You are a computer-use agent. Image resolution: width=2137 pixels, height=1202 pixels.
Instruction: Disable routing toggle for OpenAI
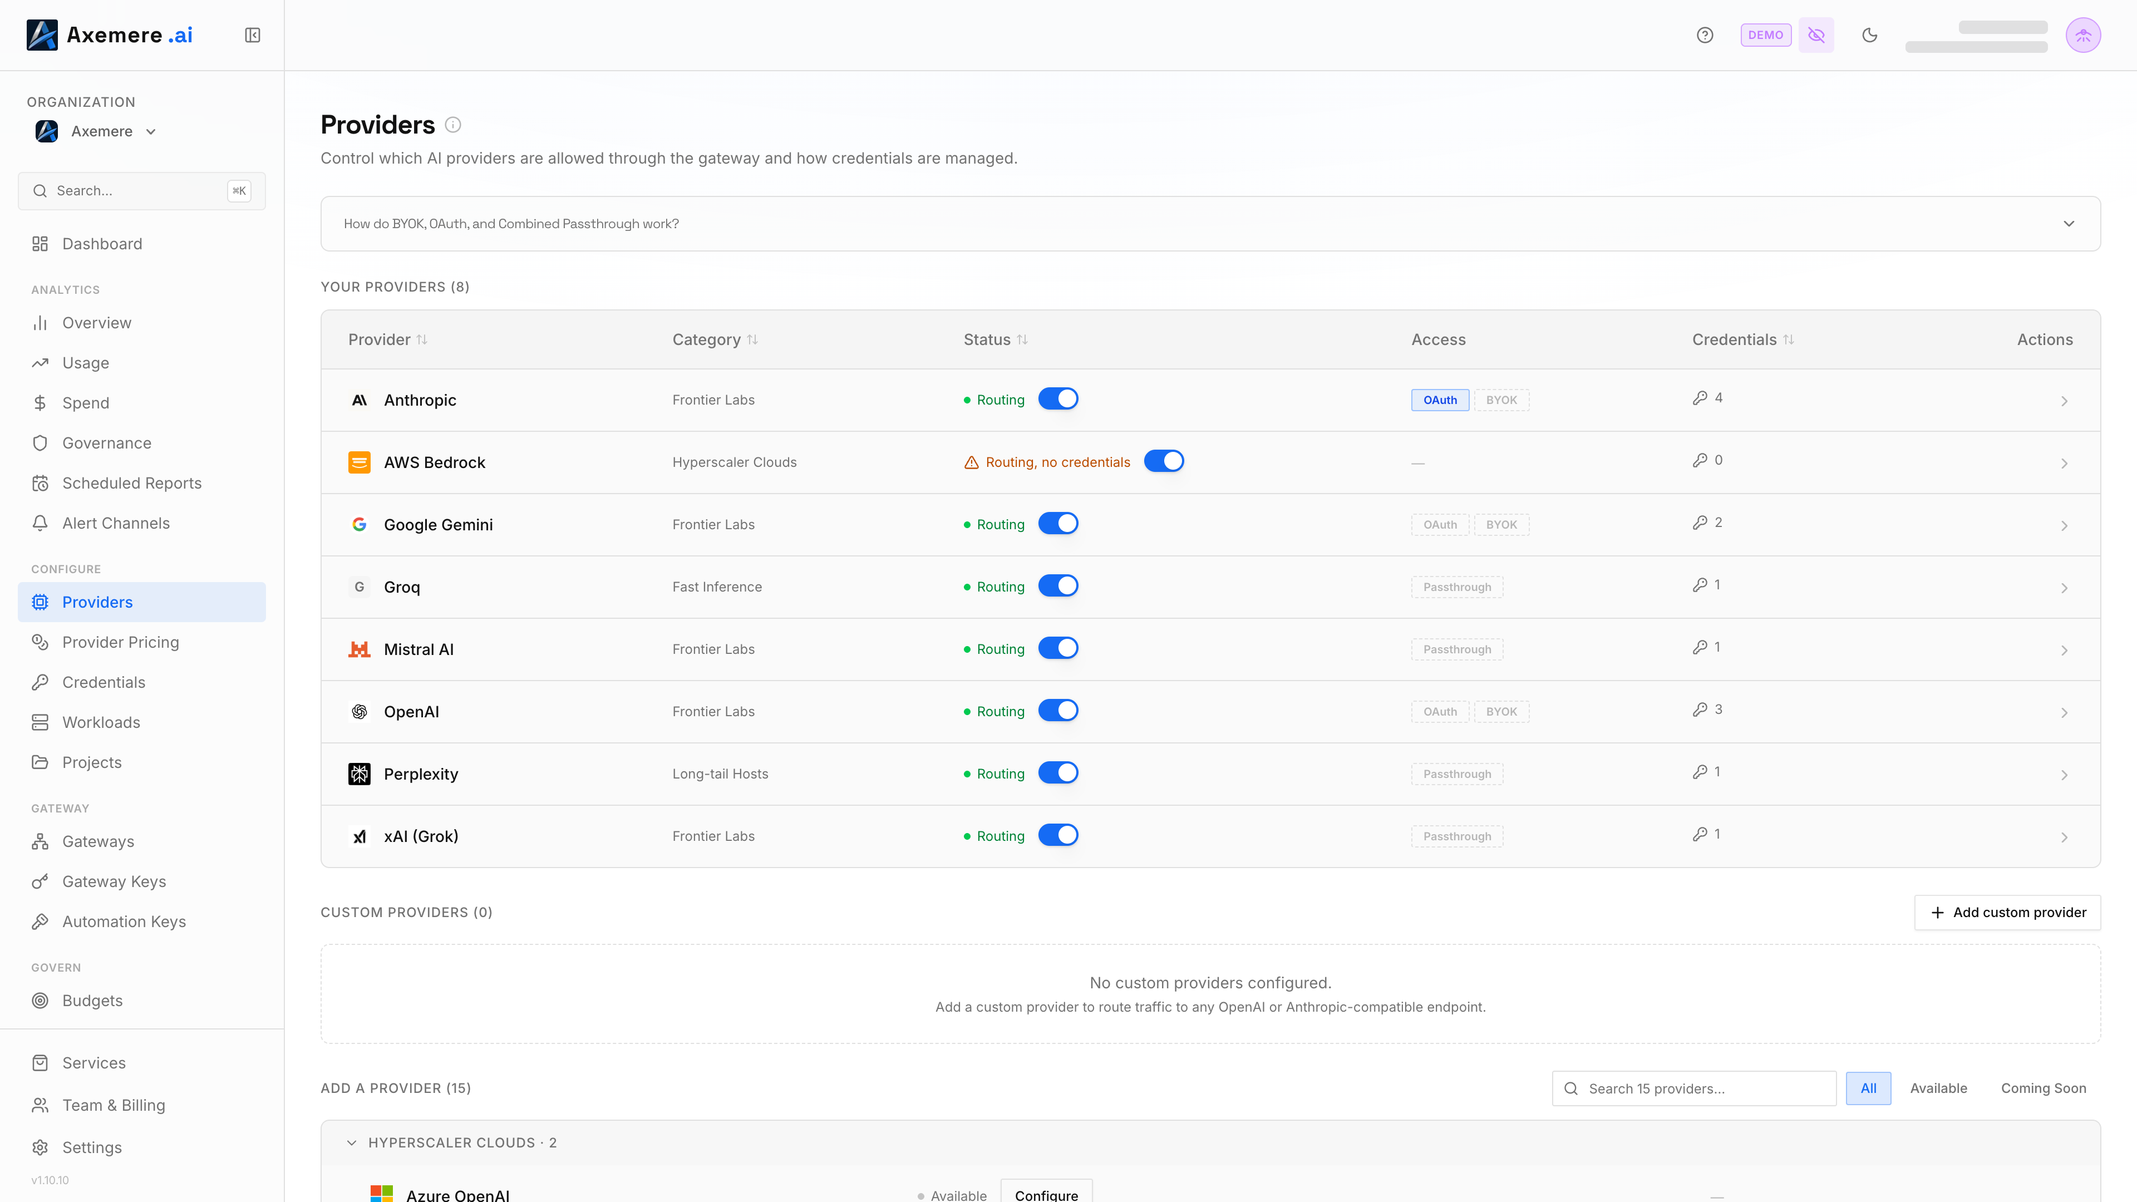1058,710
